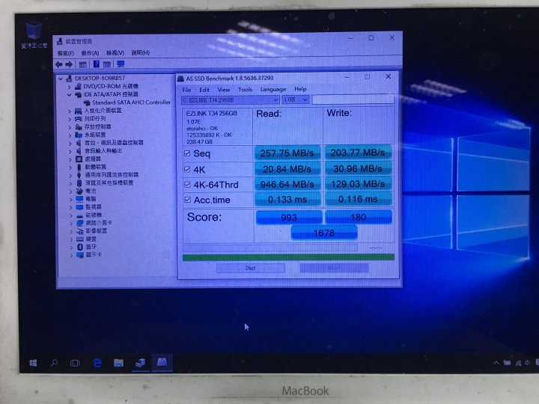Screen dimensions: 539x404
Task: Click the Start benchmark button
Action: coord(251,268)
